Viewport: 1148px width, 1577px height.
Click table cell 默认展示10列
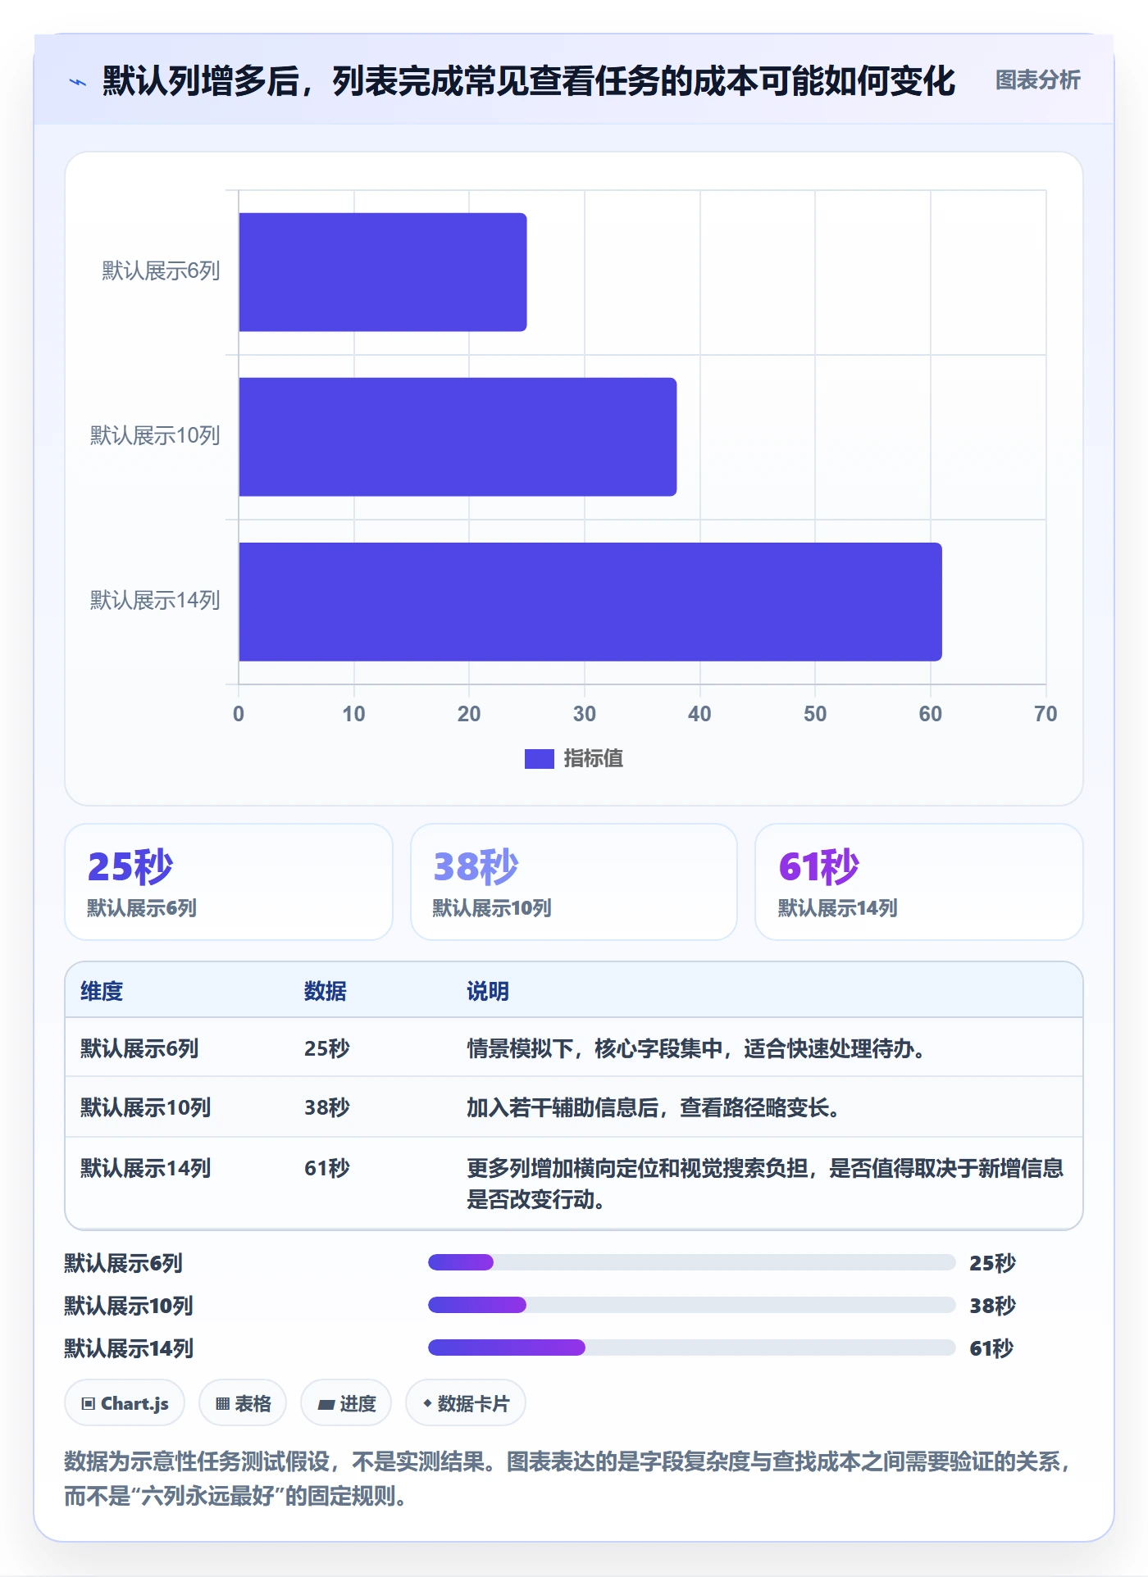pyautogui.click(x=145, y=1108)
